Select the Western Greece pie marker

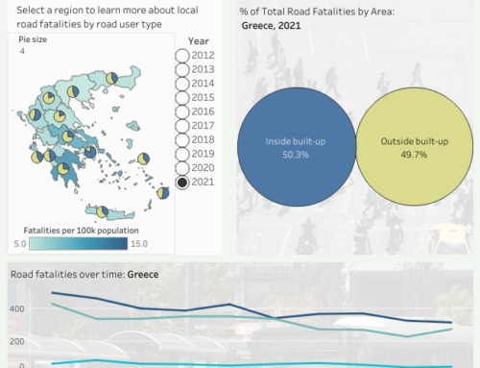(50, 156)
